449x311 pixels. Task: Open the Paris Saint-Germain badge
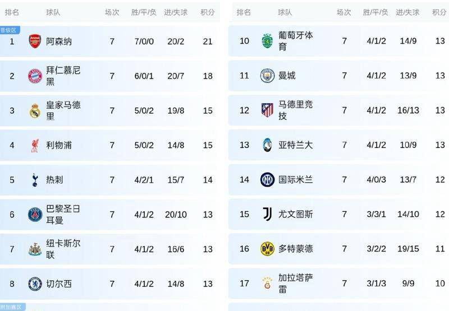tap(35, 215)
